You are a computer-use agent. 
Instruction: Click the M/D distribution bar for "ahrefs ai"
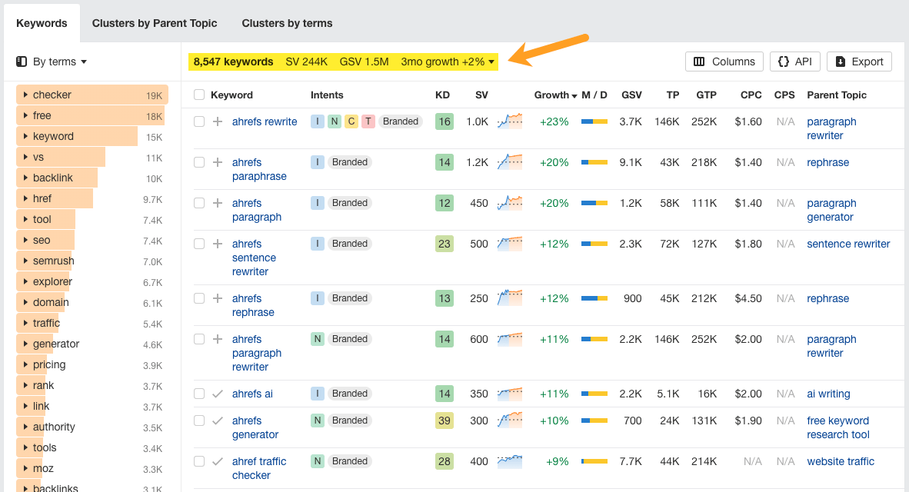point(594,394)
